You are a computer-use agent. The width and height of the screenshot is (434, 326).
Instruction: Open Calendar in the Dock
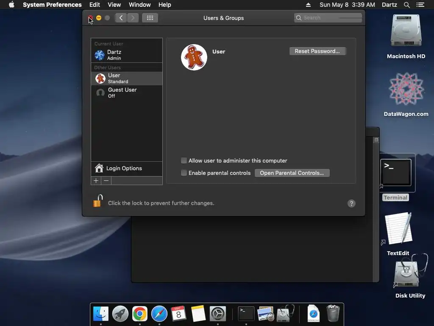(x=178, y=314)
